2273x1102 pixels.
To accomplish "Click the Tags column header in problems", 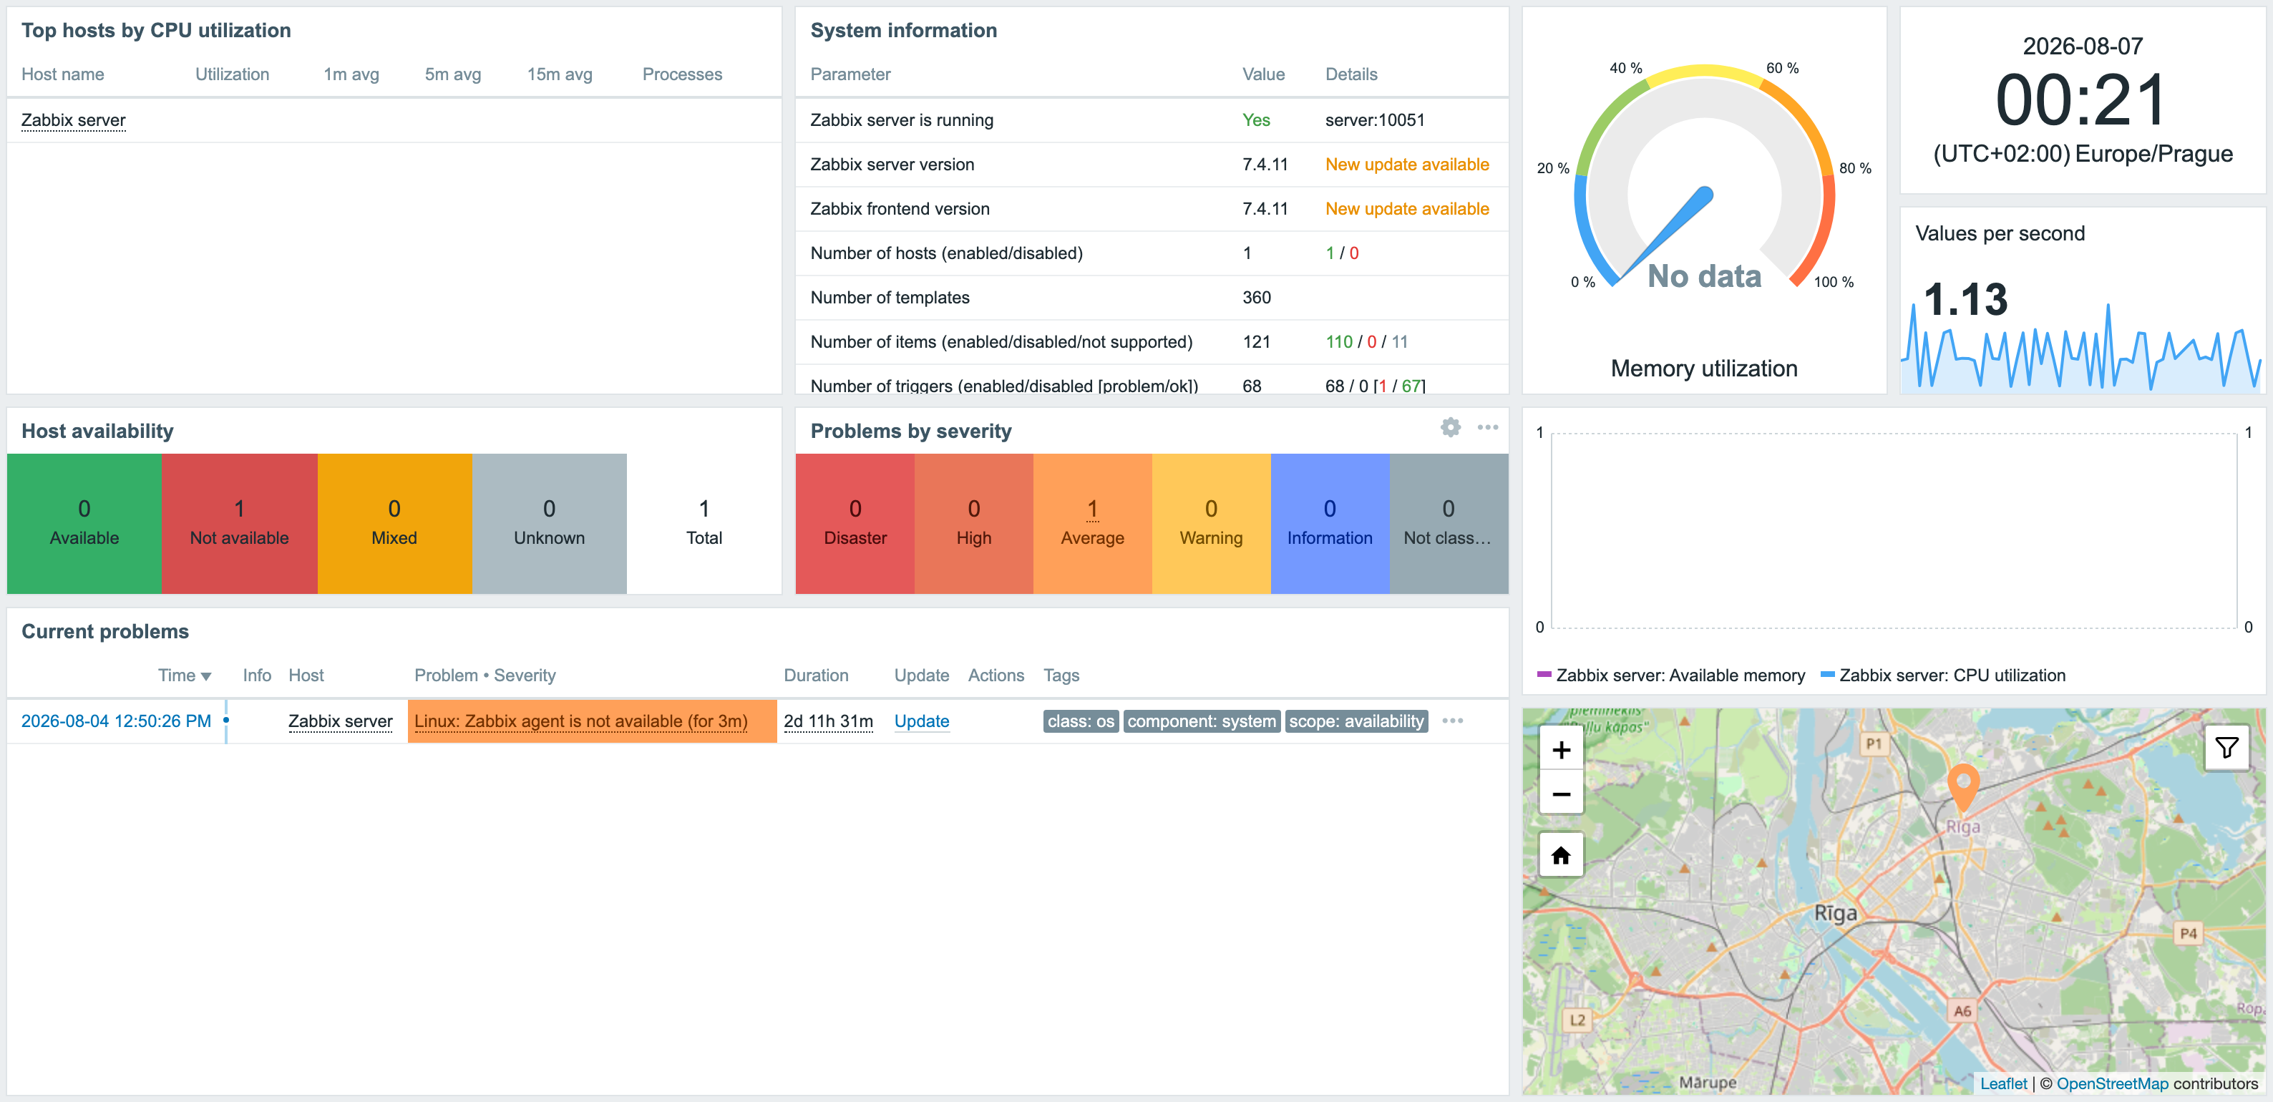I will point(1061,676).
